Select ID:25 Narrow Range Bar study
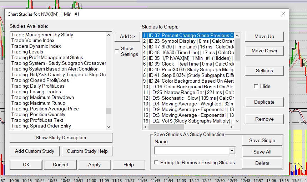The image size is (307, 182). 188,92
